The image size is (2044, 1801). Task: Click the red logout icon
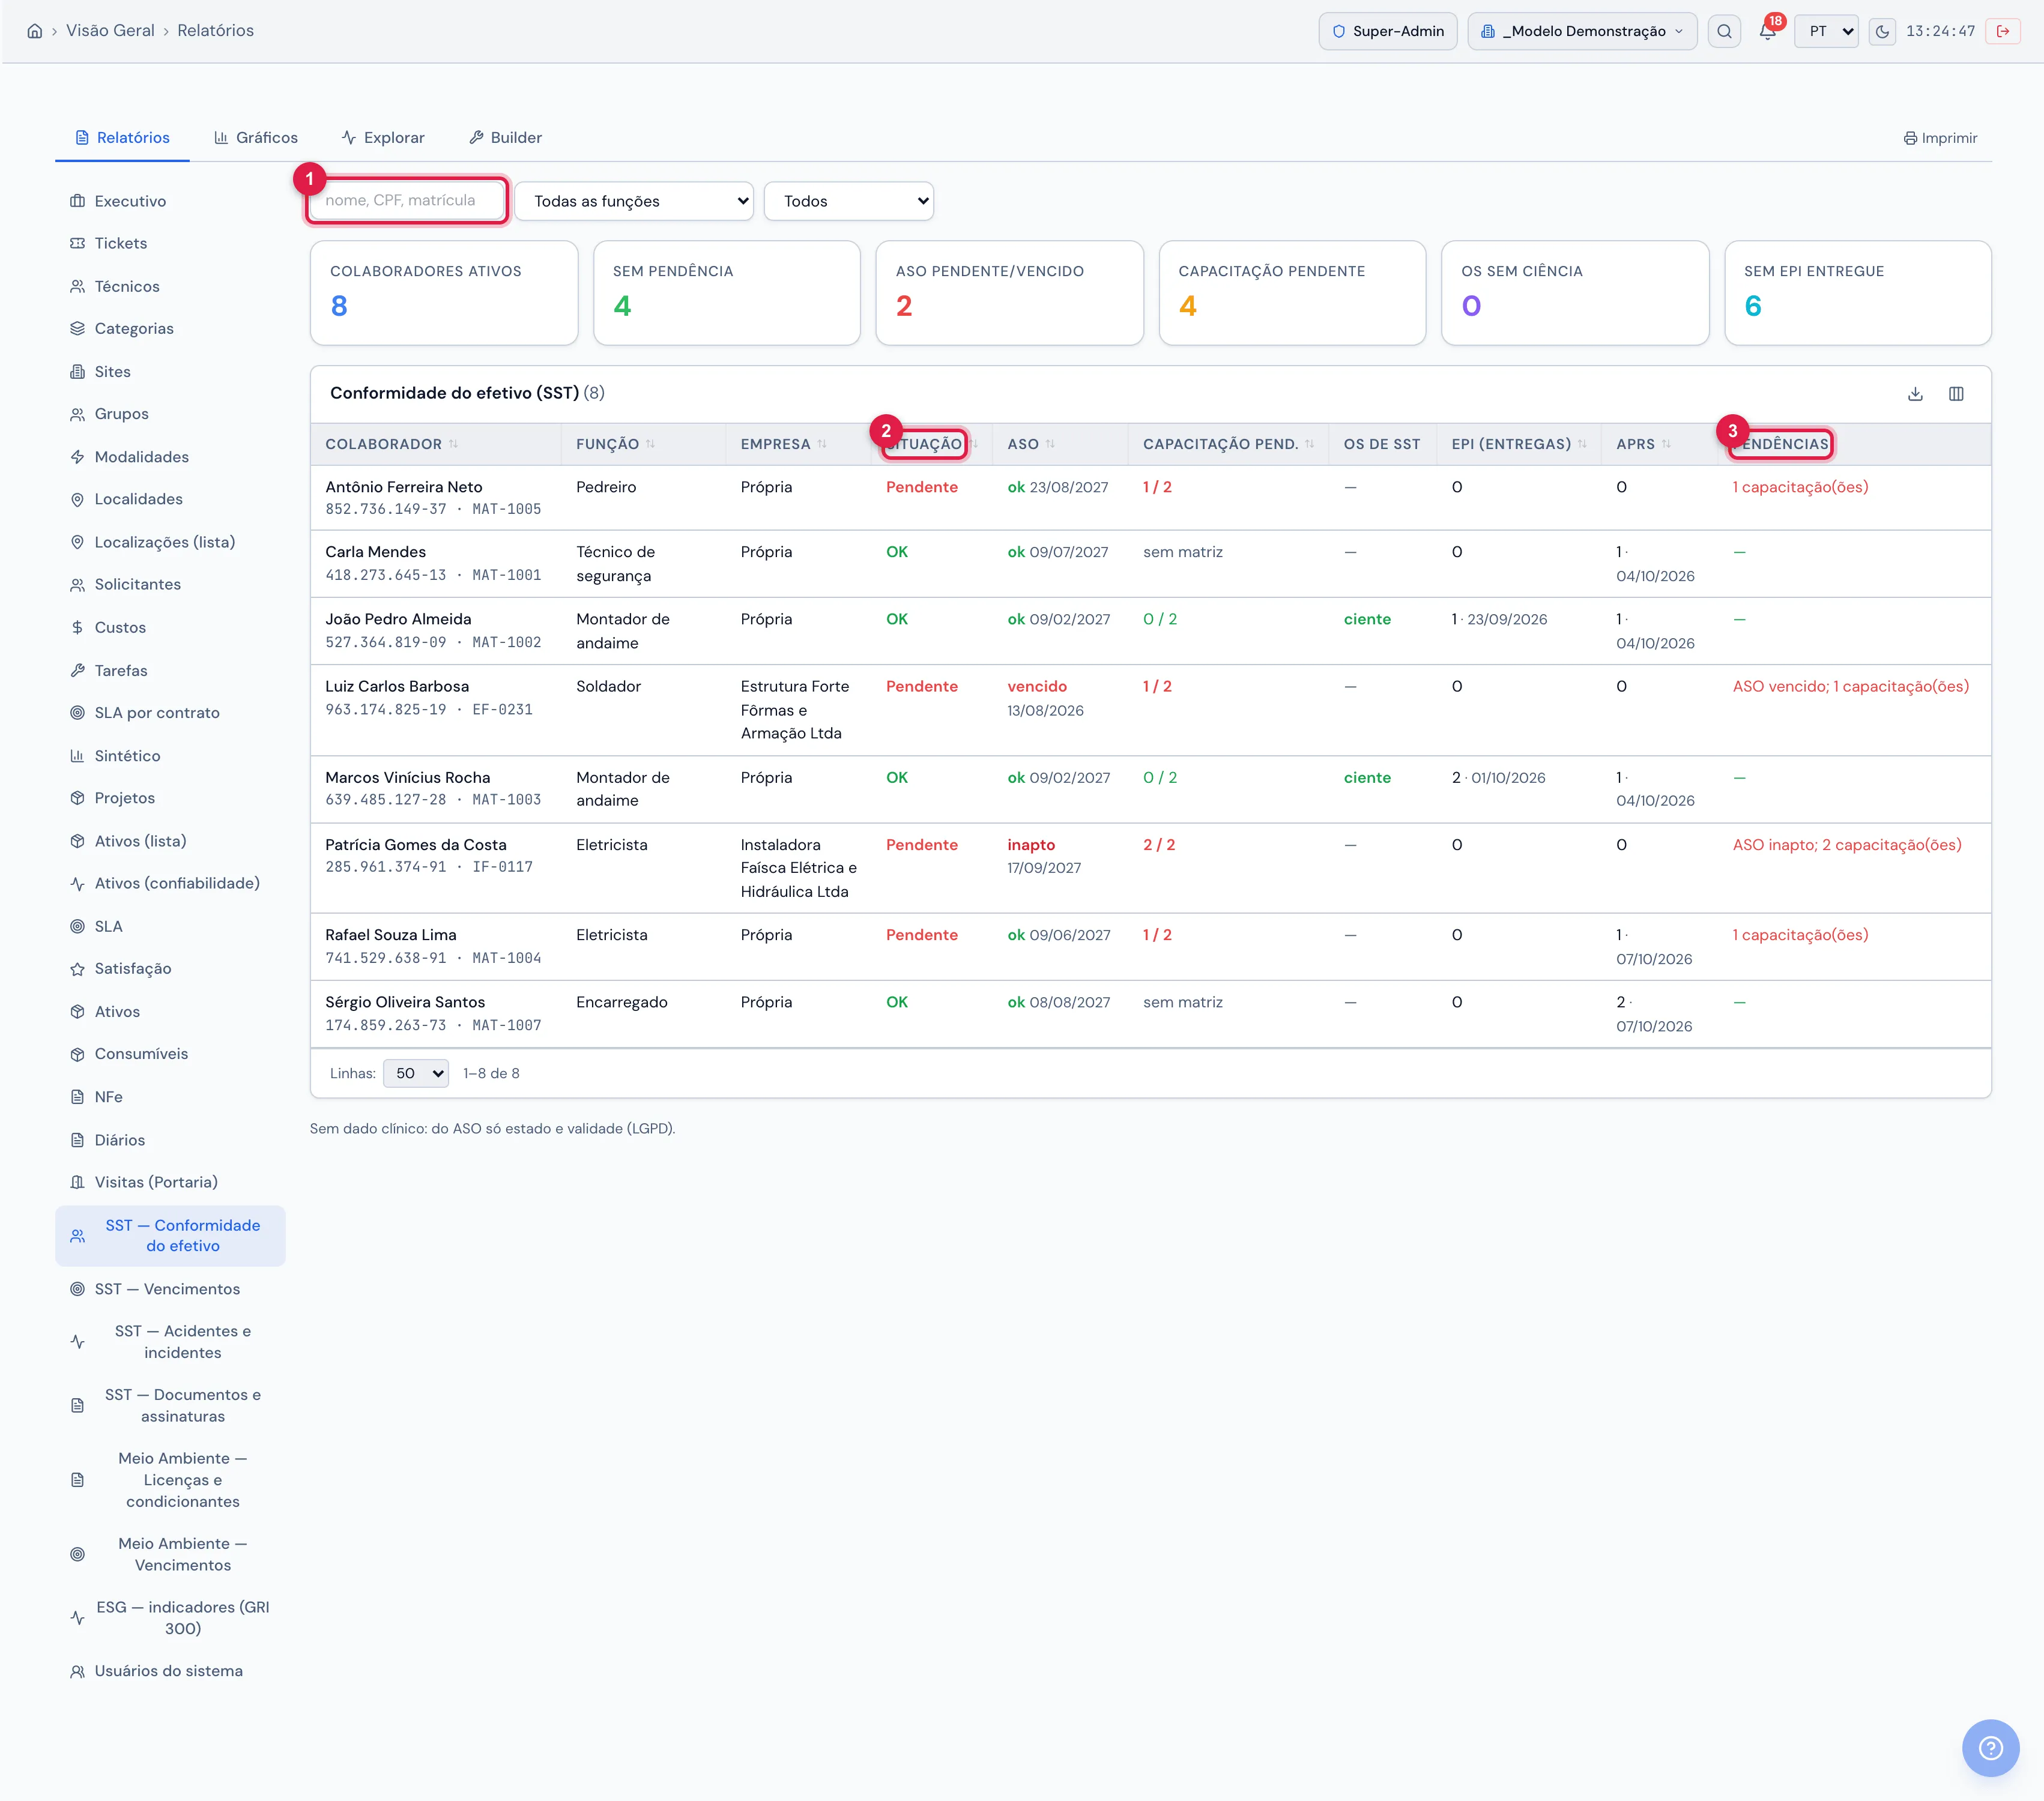pos(2003,31)
